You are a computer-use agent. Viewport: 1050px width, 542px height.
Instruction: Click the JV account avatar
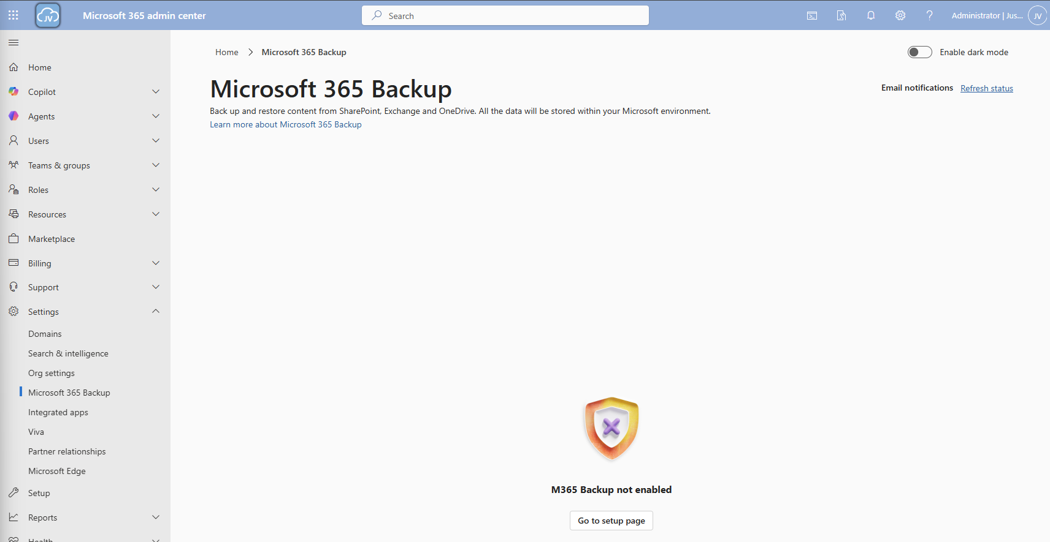[1037, 16]
